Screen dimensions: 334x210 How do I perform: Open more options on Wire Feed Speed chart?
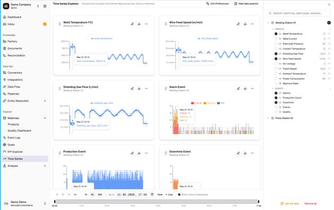tap(252, 24)
